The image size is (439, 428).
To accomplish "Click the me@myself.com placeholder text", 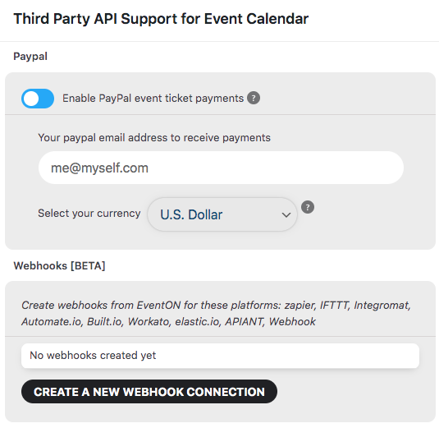I will point(99,168).
